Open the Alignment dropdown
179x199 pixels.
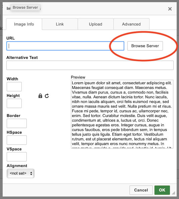[x=21, y=173]
